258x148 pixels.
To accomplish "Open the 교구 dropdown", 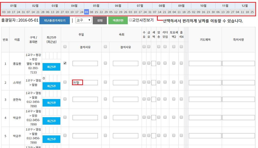I will click(x=83, y=20).
